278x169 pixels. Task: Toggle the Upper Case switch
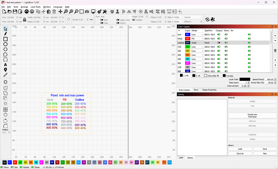(x=118, y=20)
